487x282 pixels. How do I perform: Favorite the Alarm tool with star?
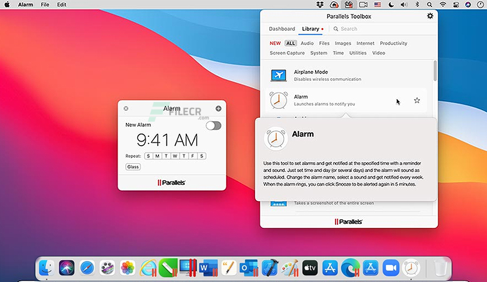pyautogui.click(x=417, y=100)
